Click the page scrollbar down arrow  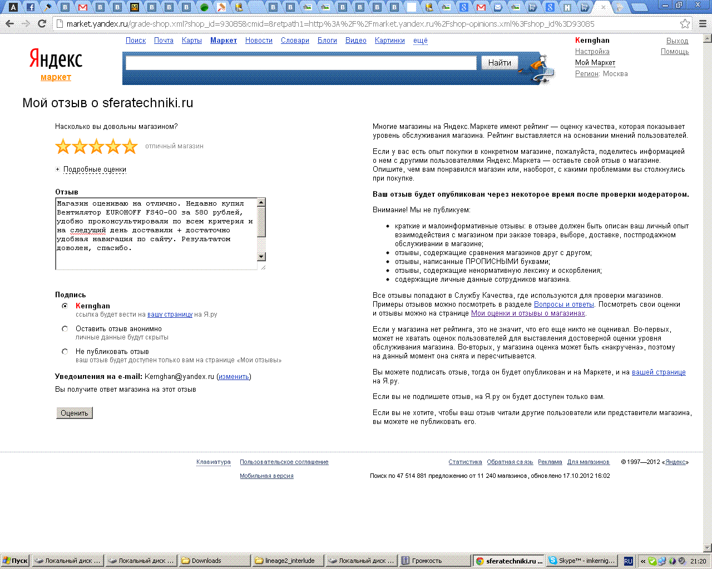pos(708,548)
